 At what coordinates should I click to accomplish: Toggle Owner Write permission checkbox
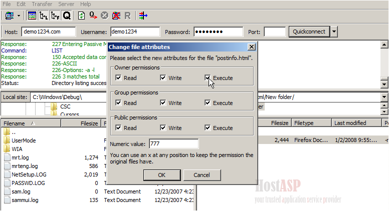pos(163,78)
